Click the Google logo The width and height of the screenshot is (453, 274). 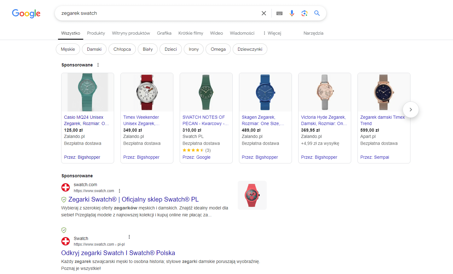click(26, 13)
